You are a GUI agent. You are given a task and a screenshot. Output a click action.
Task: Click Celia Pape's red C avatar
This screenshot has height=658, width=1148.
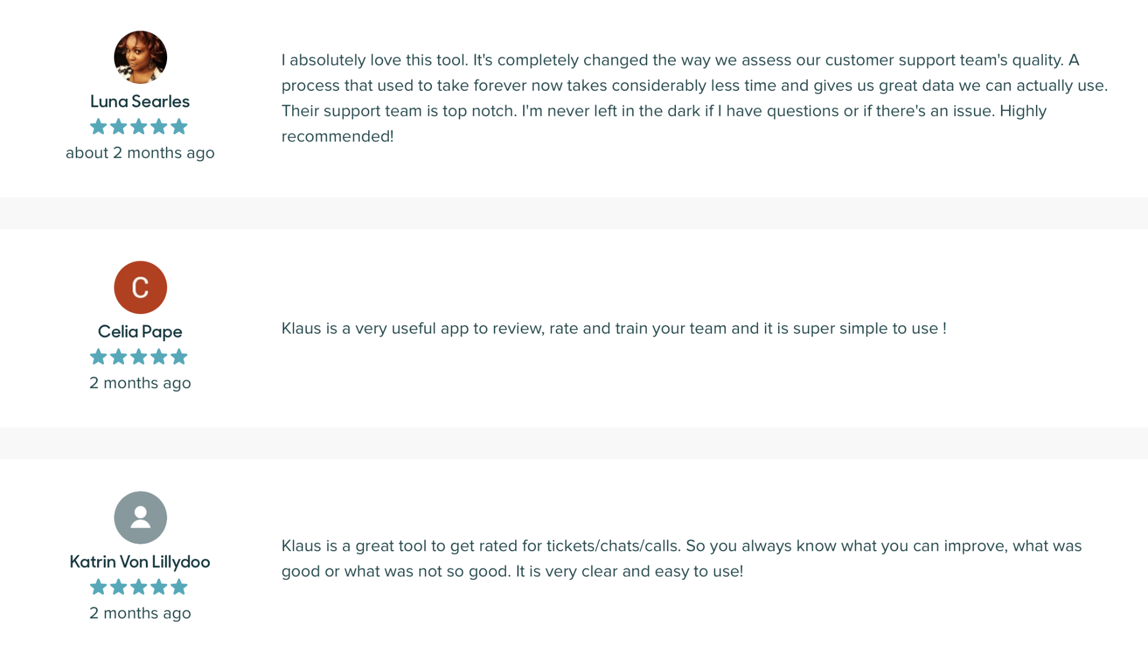pos(140,287)
